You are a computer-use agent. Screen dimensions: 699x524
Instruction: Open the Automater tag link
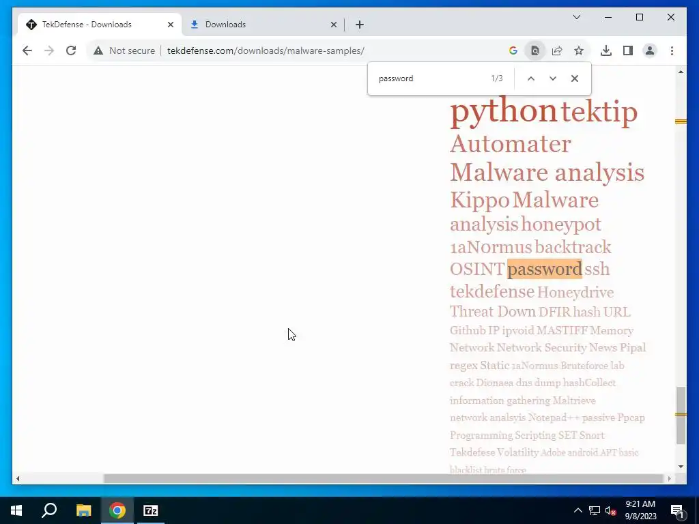[511, 144]
